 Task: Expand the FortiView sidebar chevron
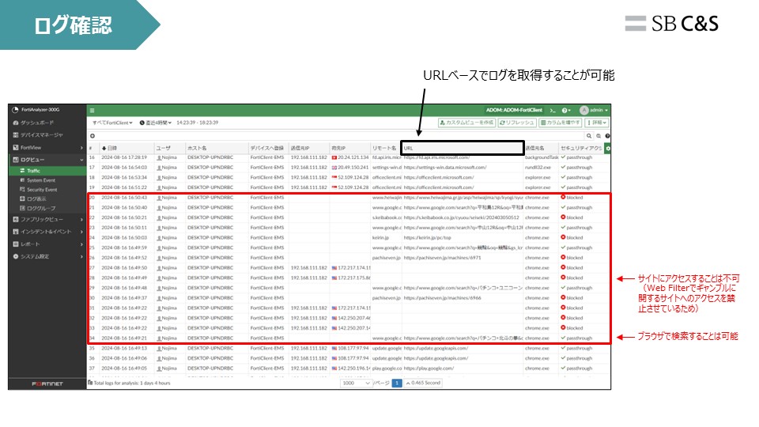(81, 148)
